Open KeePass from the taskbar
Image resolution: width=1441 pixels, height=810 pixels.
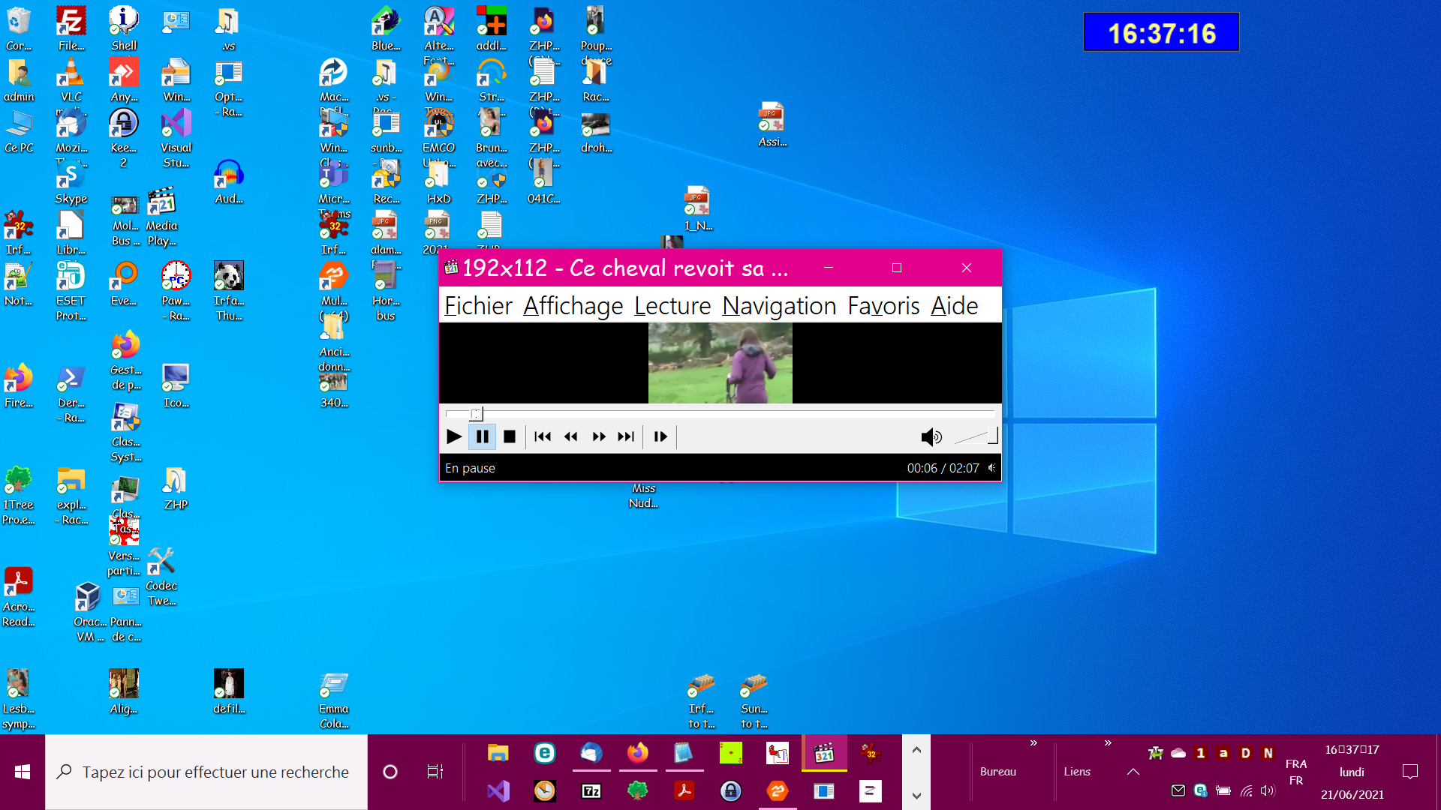coord(730,790)
